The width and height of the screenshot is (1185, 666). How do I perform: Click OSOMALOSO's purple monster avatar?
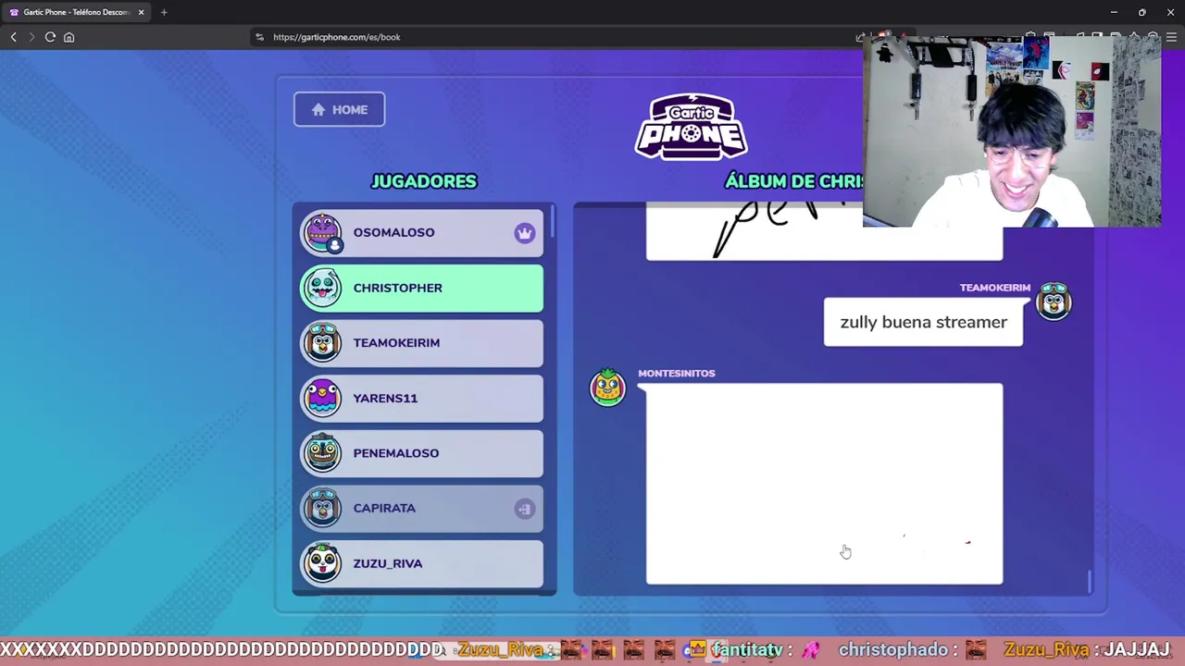click(322, 233)
